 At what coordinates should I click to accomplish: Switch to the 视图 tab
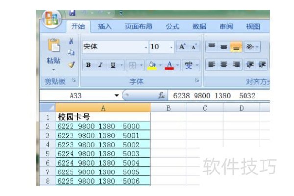[x=253, y=26]
